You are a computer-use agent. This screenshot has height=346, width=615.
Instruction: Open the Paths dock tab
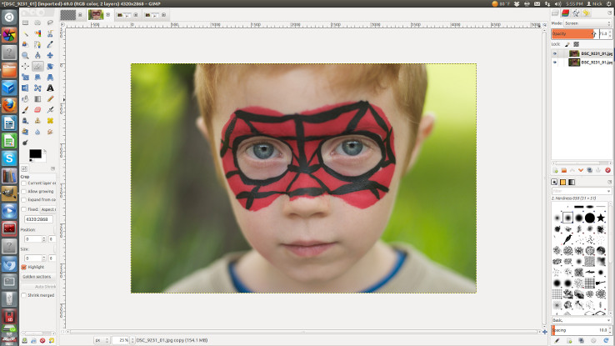pyautogui.click(x=576, y=13)
